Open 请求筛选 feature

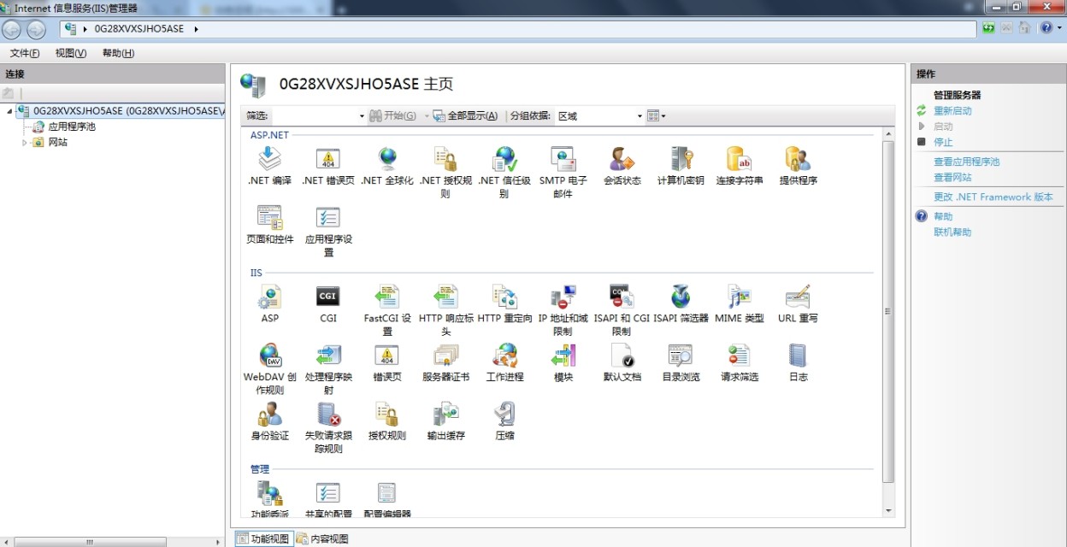click(739, 362)
